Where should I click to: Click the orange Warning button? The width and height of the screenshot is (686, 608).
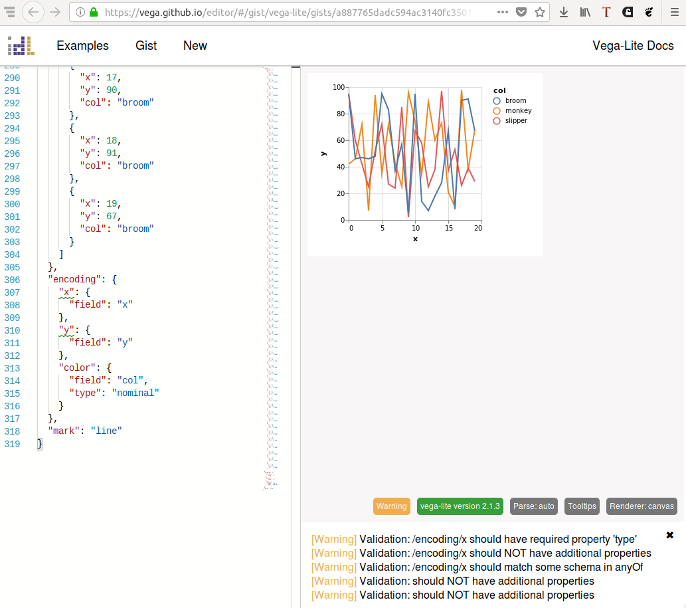[392, 506]
